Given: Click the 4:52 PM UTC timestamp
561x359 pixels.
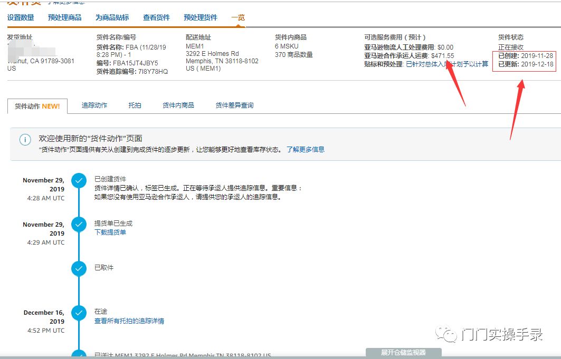Looking at the screenshot, I should point(46,331).
